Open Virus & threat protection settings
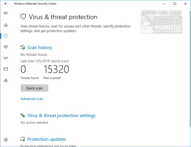 point(61,115)
